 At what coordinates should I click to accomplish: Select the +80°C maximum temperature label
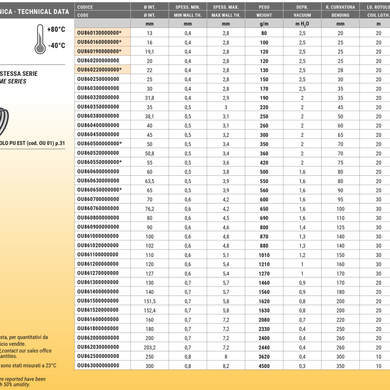click(x=56, y=29)
